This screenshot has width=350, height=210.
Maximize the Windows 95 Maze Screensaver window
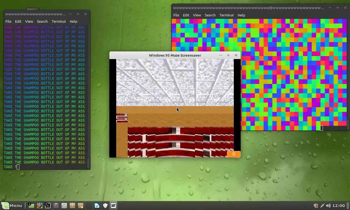pos(228,55)
